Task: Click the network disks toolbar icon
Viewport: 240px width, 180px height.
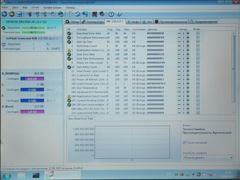Action: click(x=85, y=14)
